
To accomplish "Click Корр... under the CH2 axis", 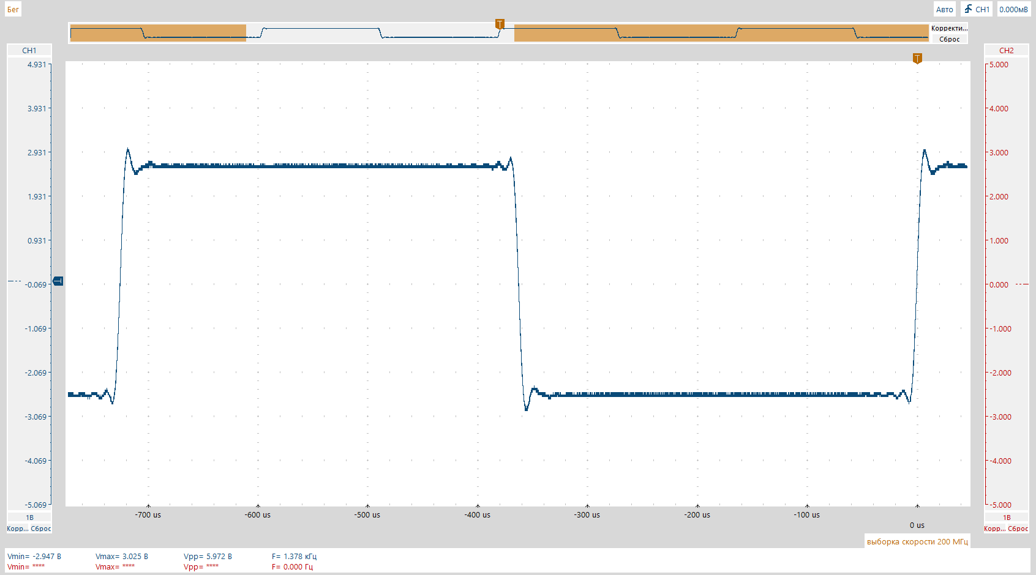I will [994, 529].
